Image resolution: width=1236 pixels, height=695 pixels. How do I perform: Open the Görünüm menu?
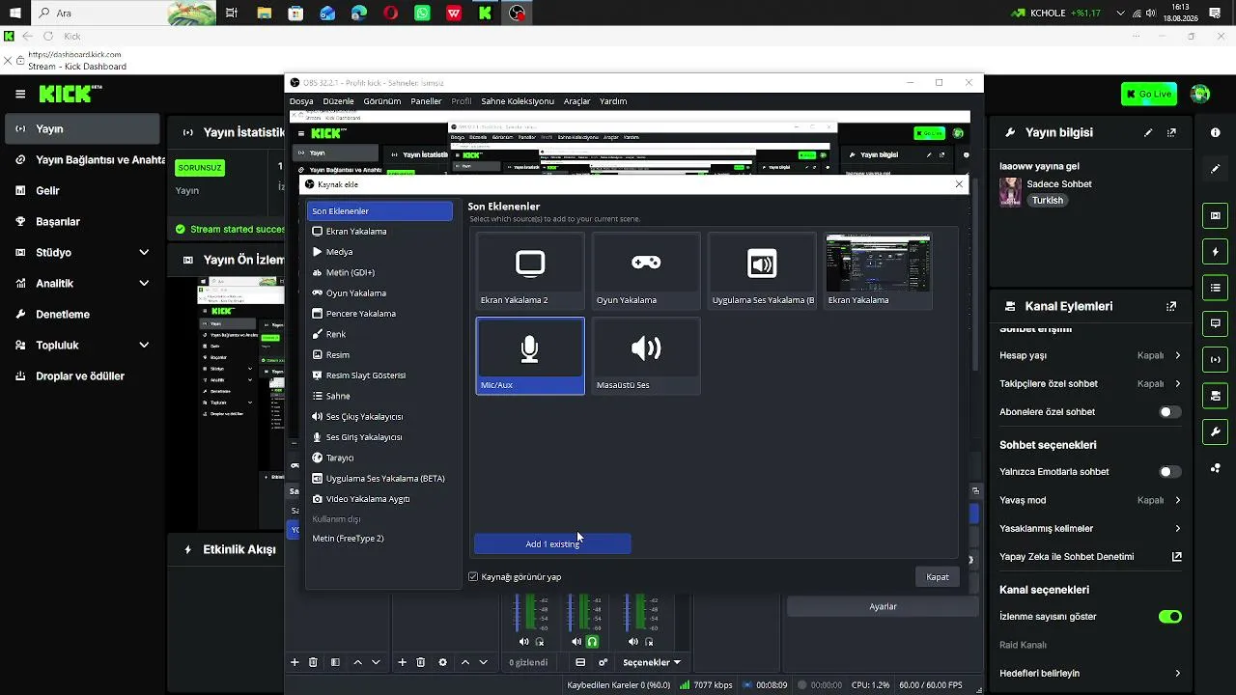click(x=382, y=101)
